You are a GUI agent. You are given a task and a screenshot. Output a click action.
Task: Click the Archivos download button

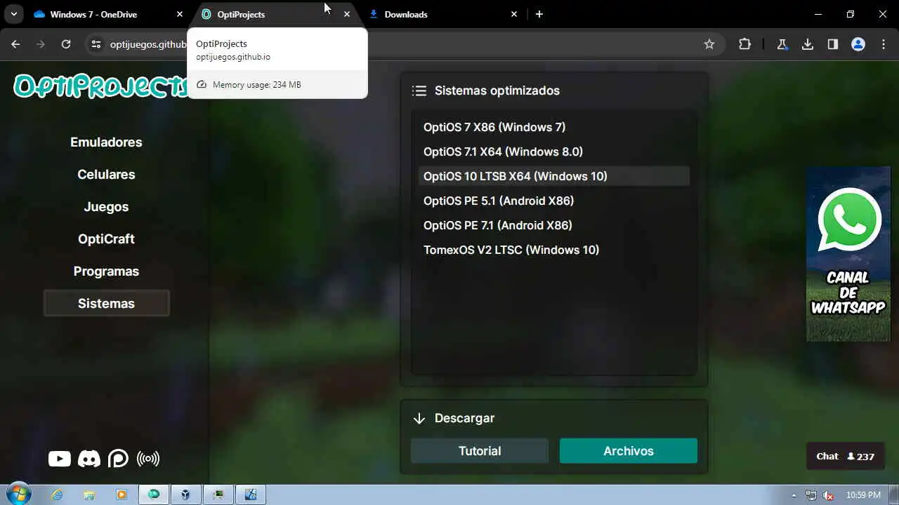pyautogui.click(x=629, y=451)
